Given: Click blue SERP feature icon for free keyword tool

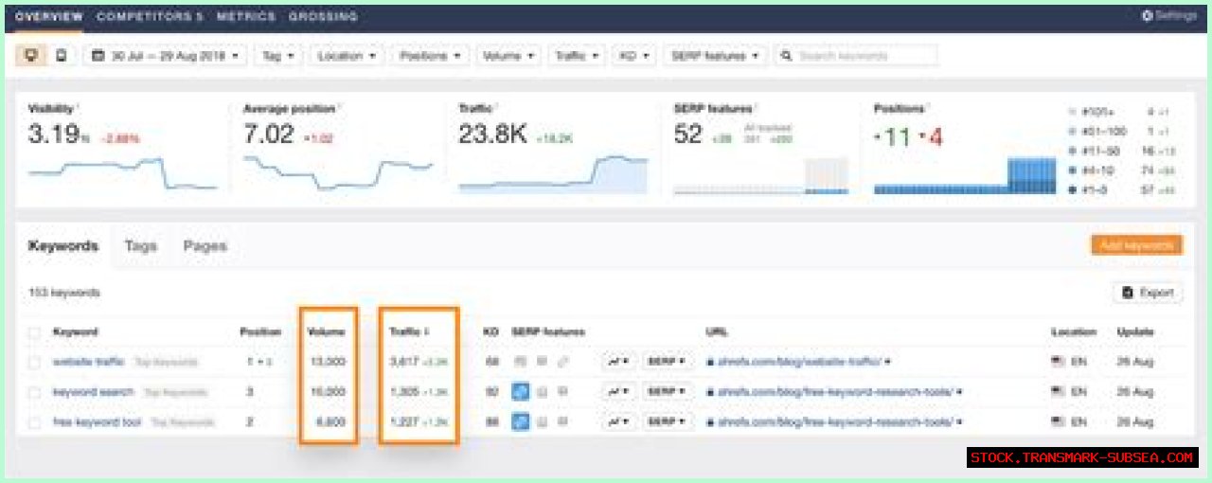Looking at the screenshot, I should pyautogui.click(x=521, y=421).
